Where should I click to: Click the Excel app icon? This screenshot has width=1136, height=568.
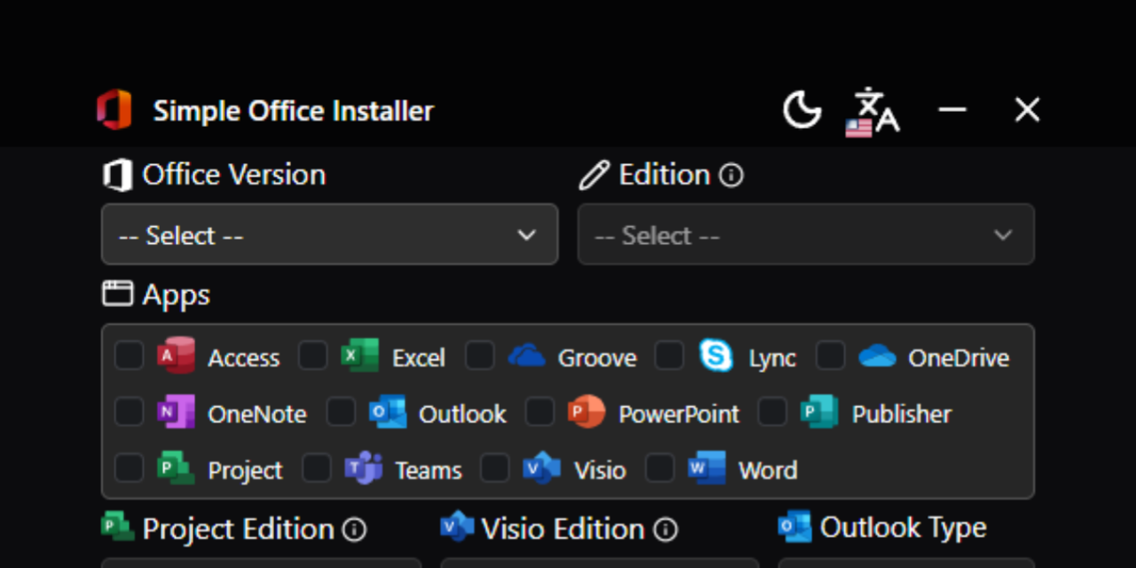click(x=359, y=356)
